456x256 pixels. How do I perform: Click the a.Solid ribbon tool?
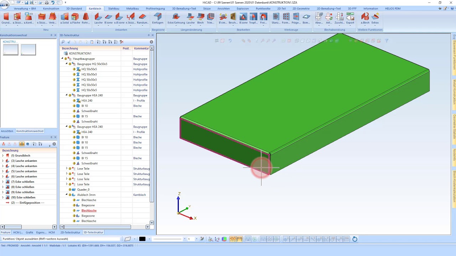click(64, 18)
